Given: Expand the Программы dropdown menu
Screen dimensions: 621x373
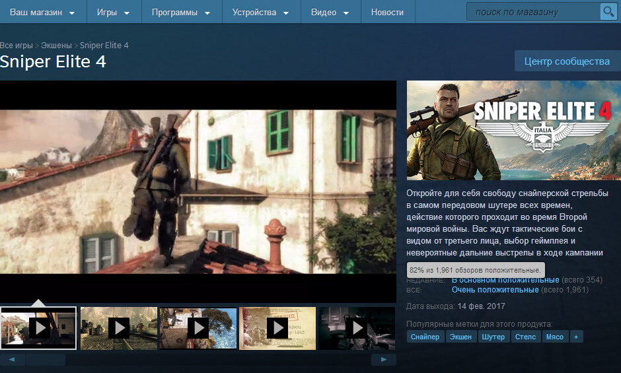Looking at the screenshot, I should tap(181, 13).
